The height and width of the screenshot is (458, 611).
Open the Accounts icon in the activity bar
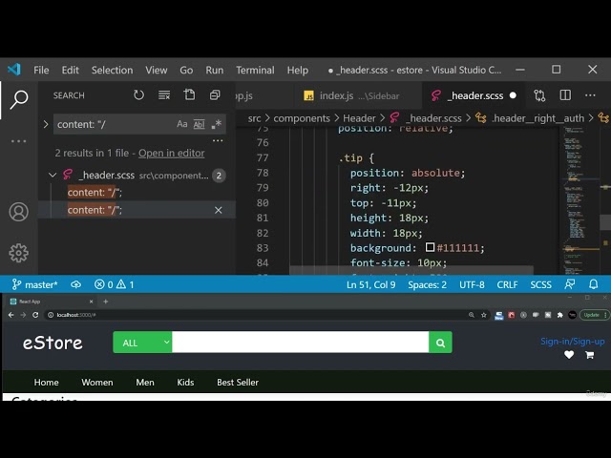19,212
